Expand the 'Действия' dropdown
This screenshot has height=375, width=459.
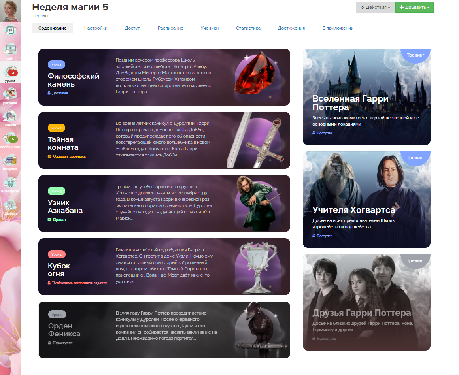pos(375,7)
